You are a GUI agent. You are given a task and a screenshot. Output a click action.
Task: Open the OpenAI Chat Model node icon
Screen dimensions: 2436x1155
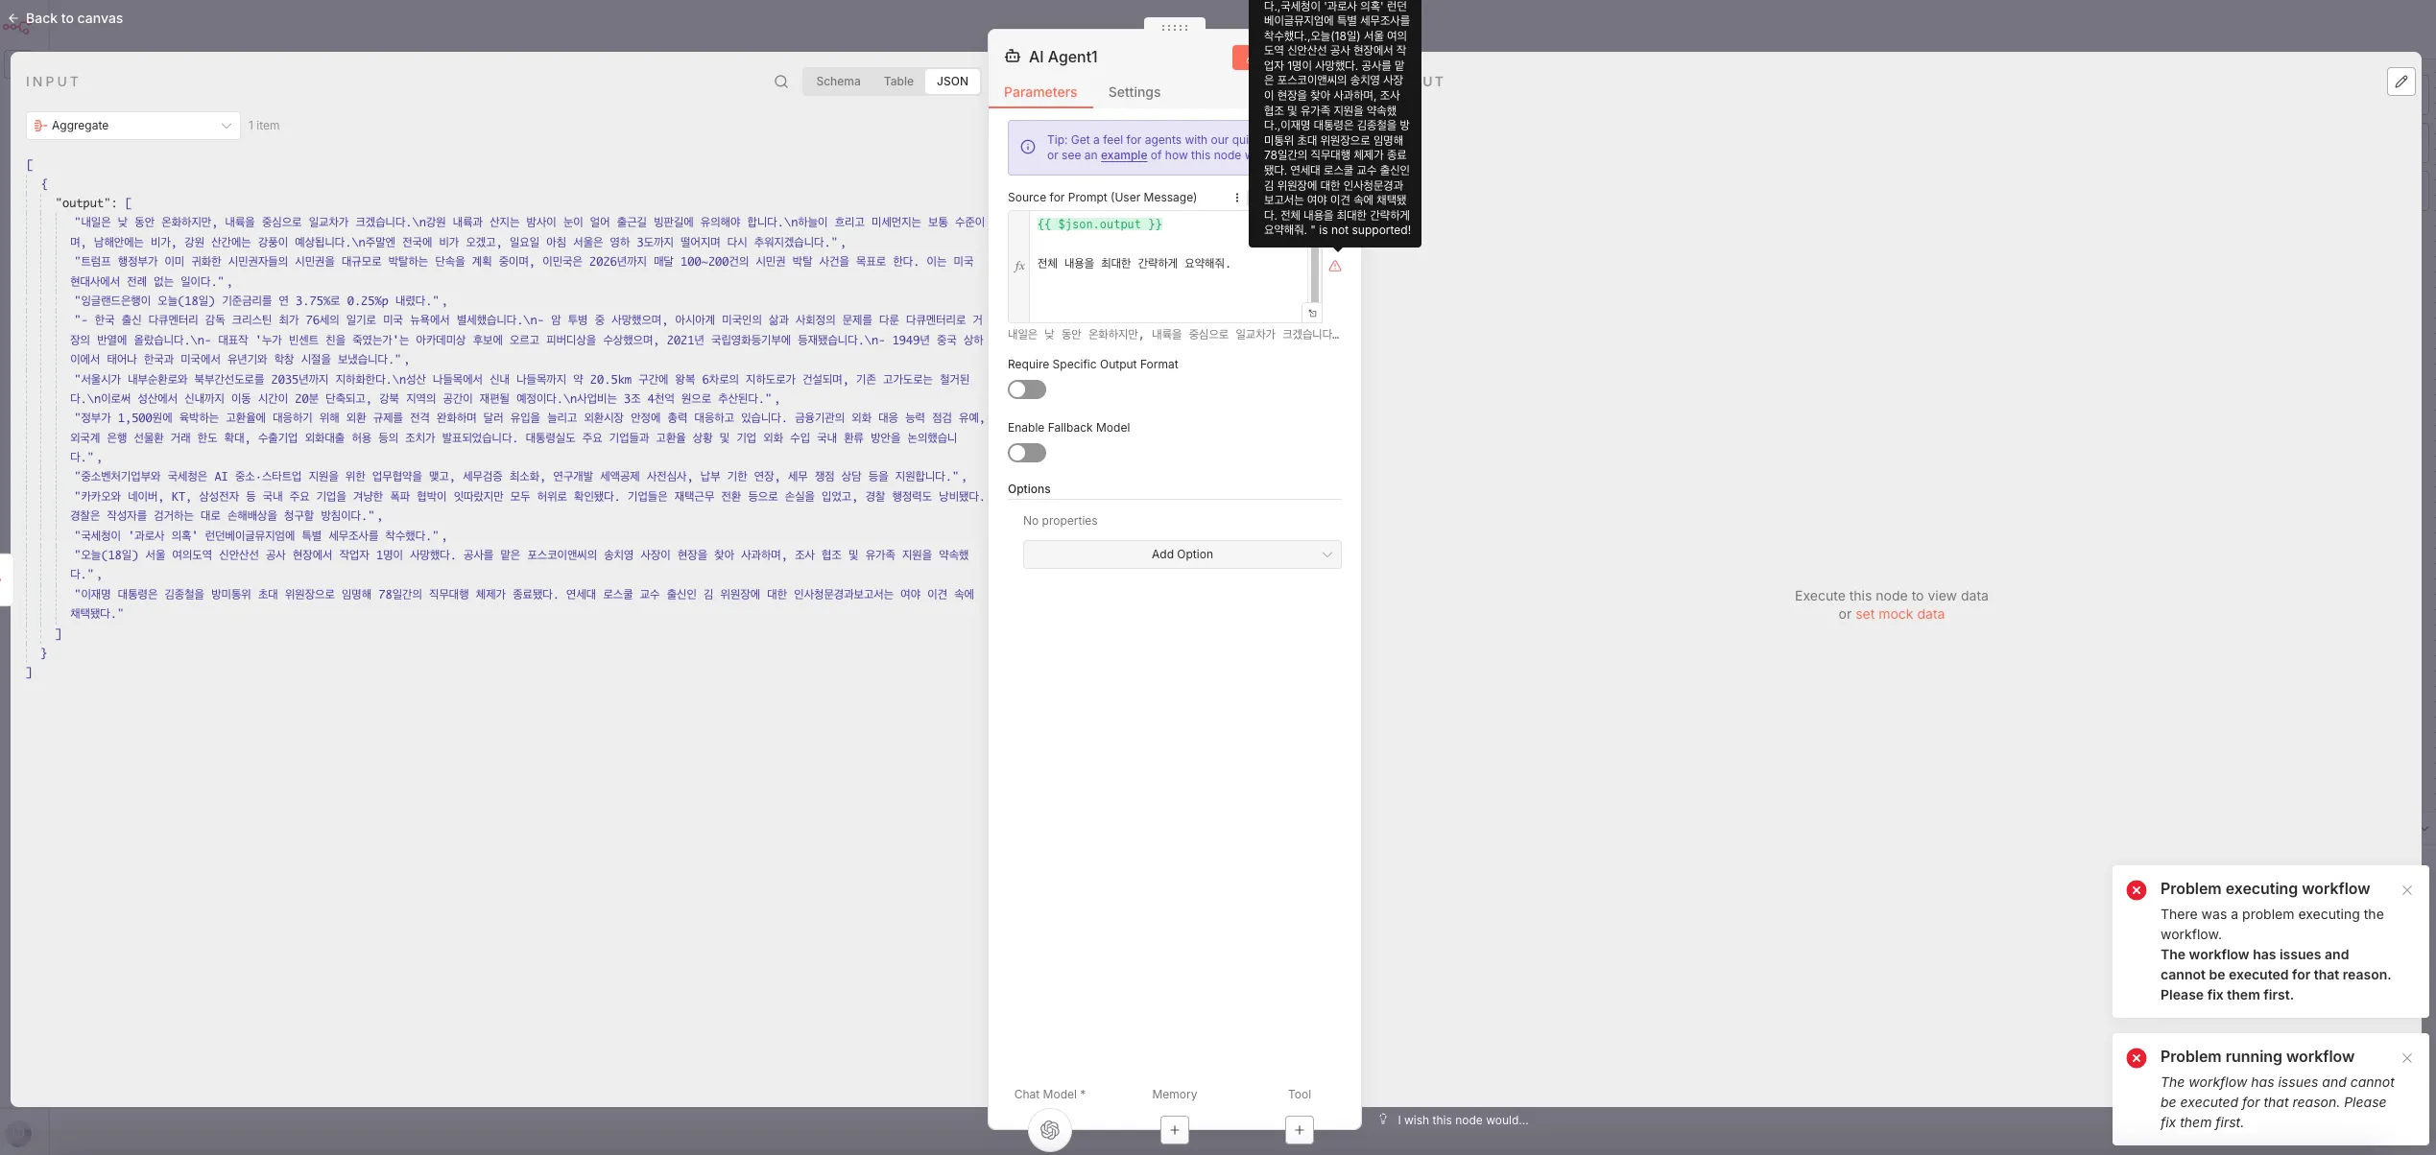pos(1049,1130)
